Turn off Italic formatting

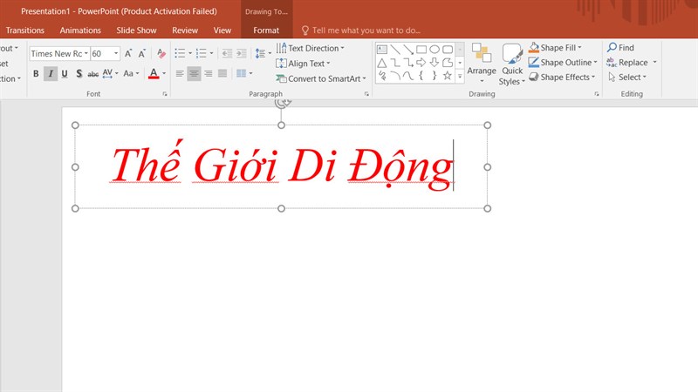click(51, 74)
